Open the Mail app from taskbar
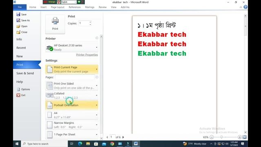Viewport: 261px width, 147px height. pyautogui.click(x=104, y=144)
